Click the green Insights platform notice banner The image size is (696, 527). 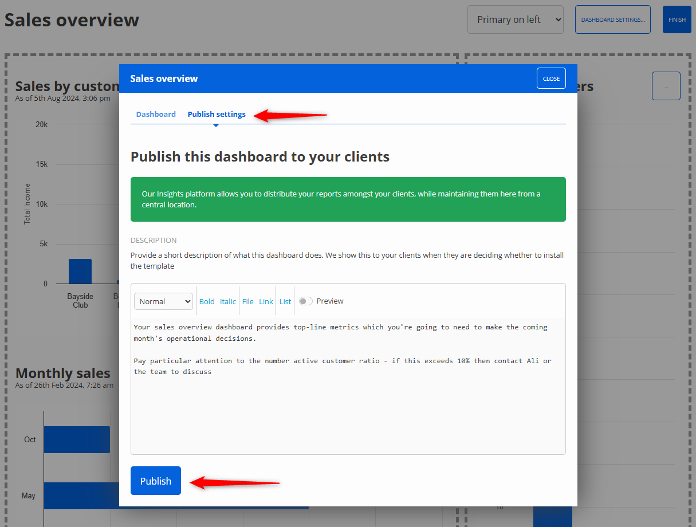pyautogui.click(x=348, y=199)
